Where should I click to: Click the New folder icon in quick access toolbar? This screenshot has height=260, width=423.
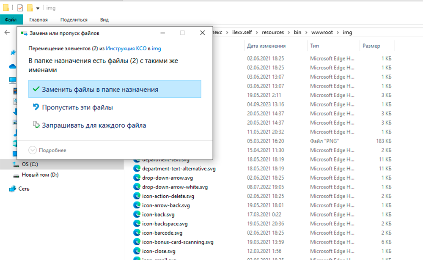click(30, 8)
